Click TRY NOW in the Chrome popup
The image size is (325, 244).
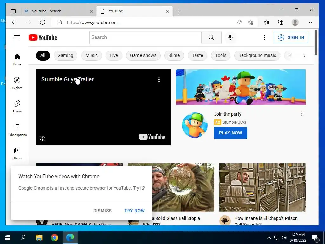[135, 211]
